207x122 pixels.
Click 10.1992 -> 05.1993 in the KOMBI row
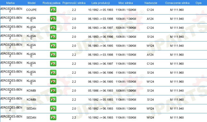point(101,100)
